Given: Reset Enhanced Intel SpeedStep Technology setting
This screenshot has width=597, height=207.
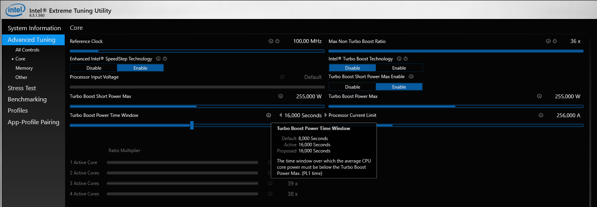Looking at the screenshot, I should [165, 59].
